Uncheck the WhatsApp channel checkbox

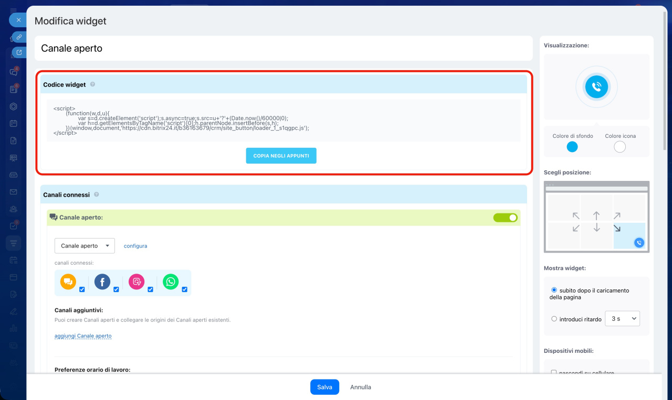tap(185, 289)
